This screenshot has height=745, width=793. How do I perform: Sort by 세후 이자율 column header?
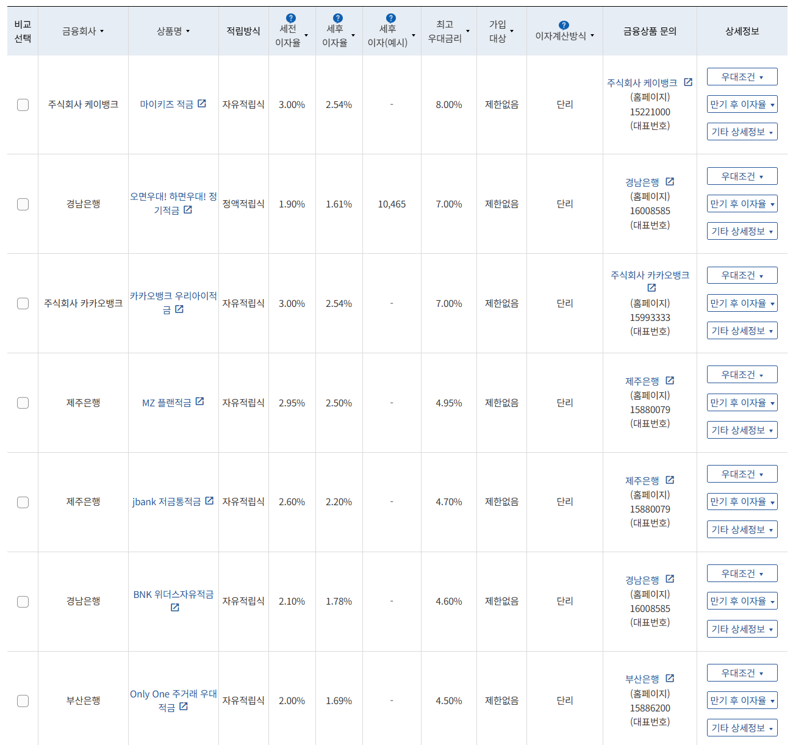(339, 36)
